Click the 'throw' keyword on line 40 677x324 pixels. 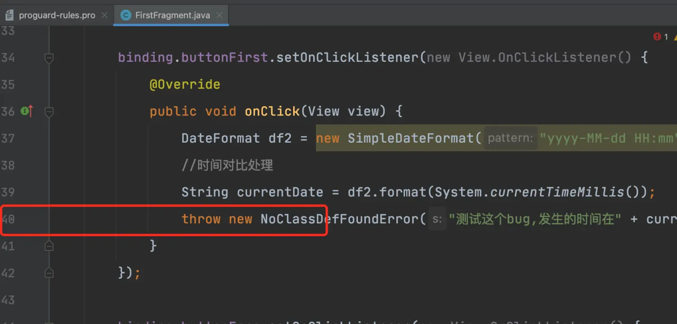tap(201, 219)
